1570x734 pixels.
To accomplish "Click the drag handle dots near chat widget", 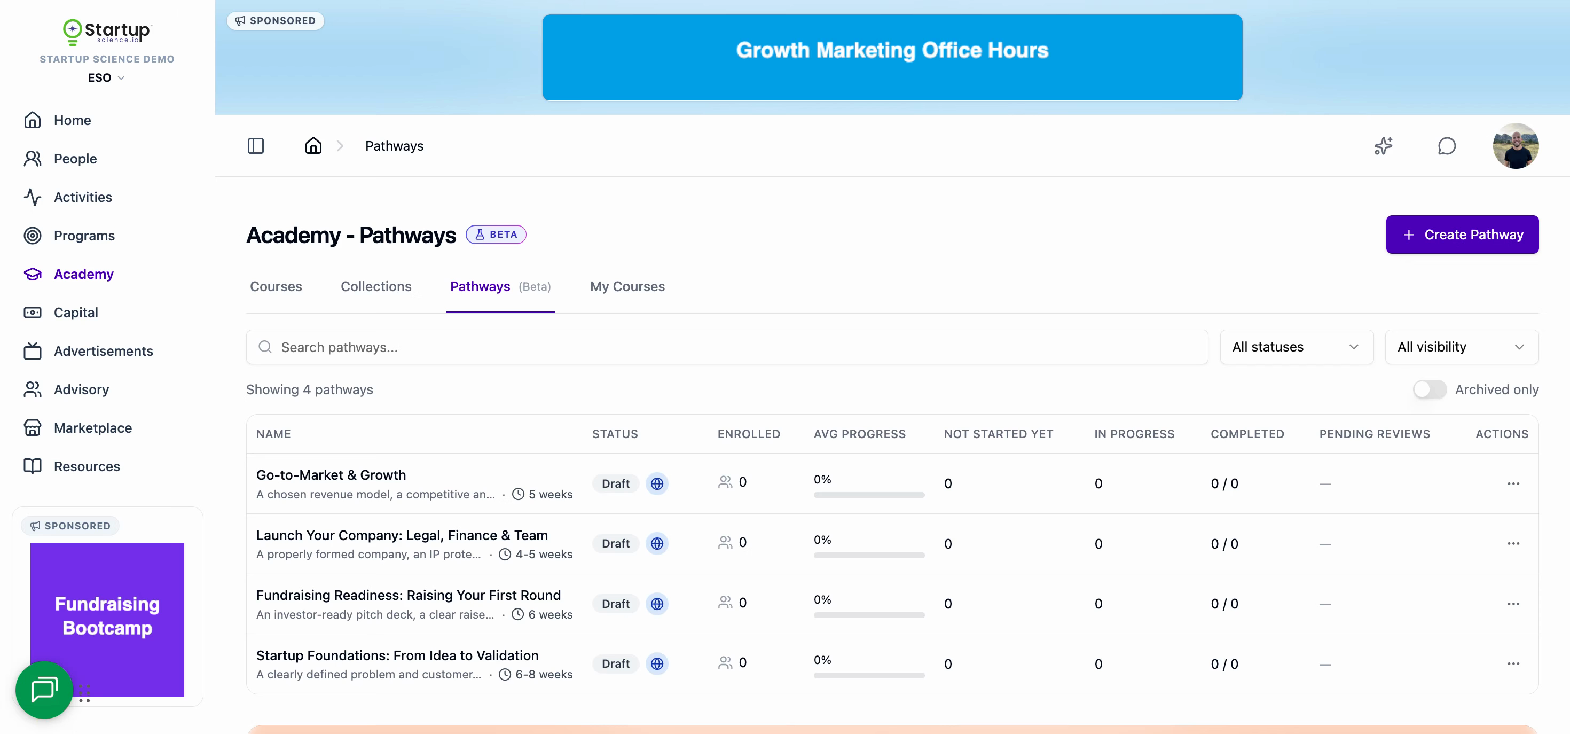I will click(x=85, y=693).
